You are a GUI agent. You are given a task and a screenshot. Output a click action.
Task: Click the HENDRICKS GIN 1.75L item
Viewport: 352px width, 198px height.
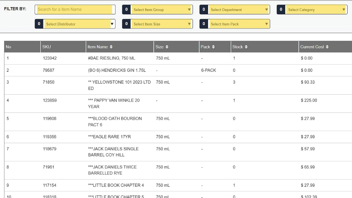[117, 70]
